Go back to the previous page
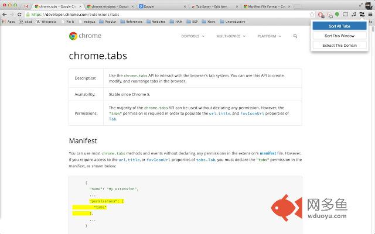The image size is (375, 234). [5, 13]
